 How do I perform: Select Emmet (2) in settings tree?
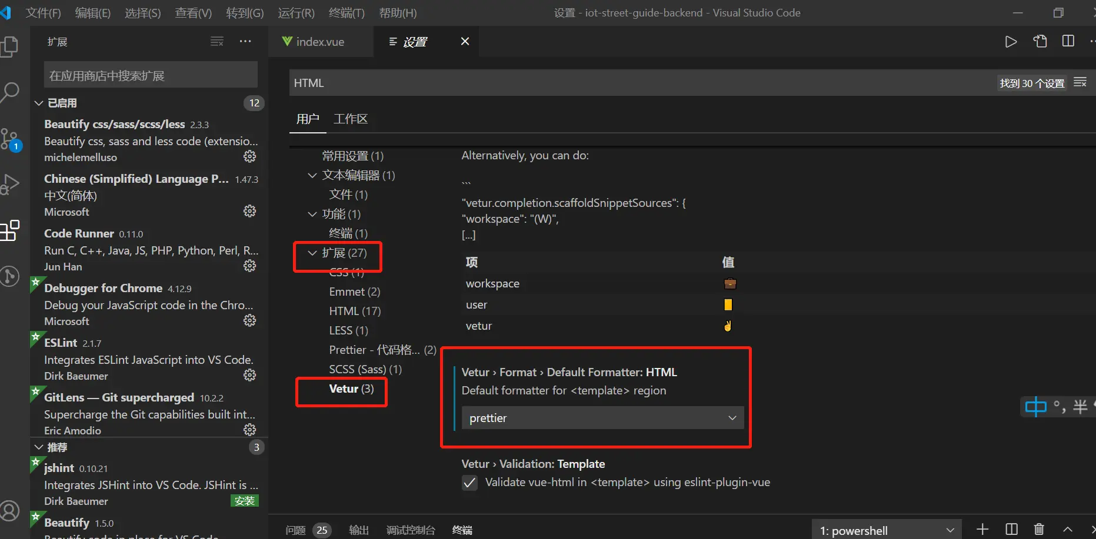pyautogui.click(x=355, y=292)
